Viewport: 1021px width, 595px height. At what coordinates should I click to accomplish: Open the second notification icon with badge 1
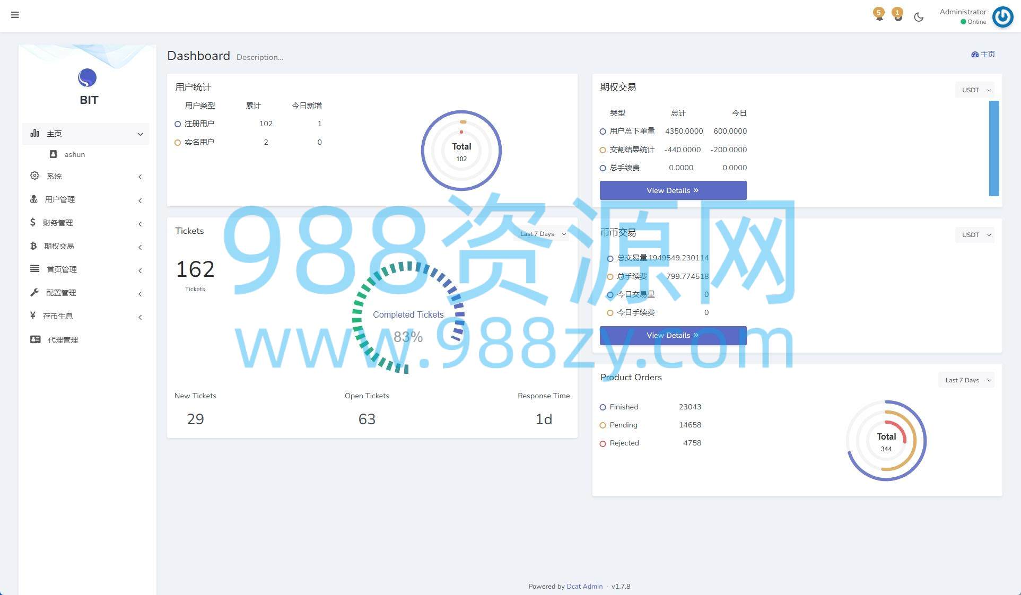click(x=897, y=15)
